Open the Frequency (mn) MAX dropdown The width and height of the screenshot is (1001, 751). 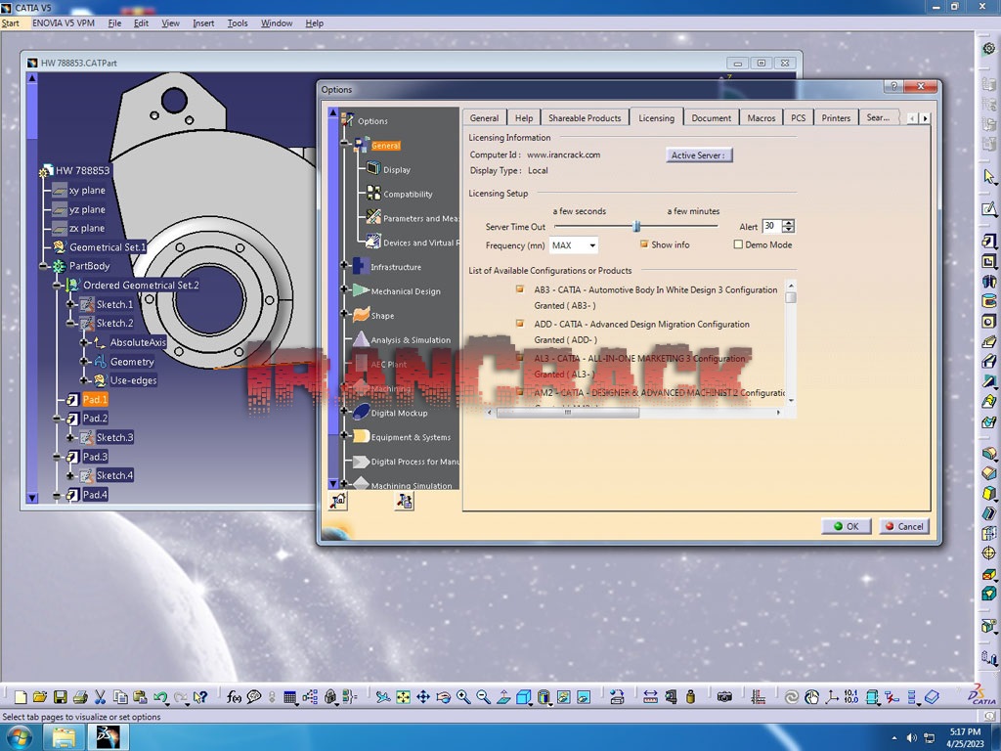591,244
